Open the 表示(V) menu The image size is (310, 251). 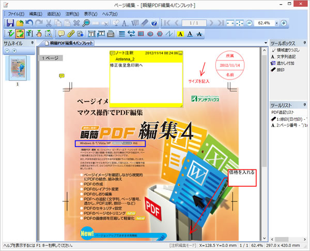[x=90, y=14]
